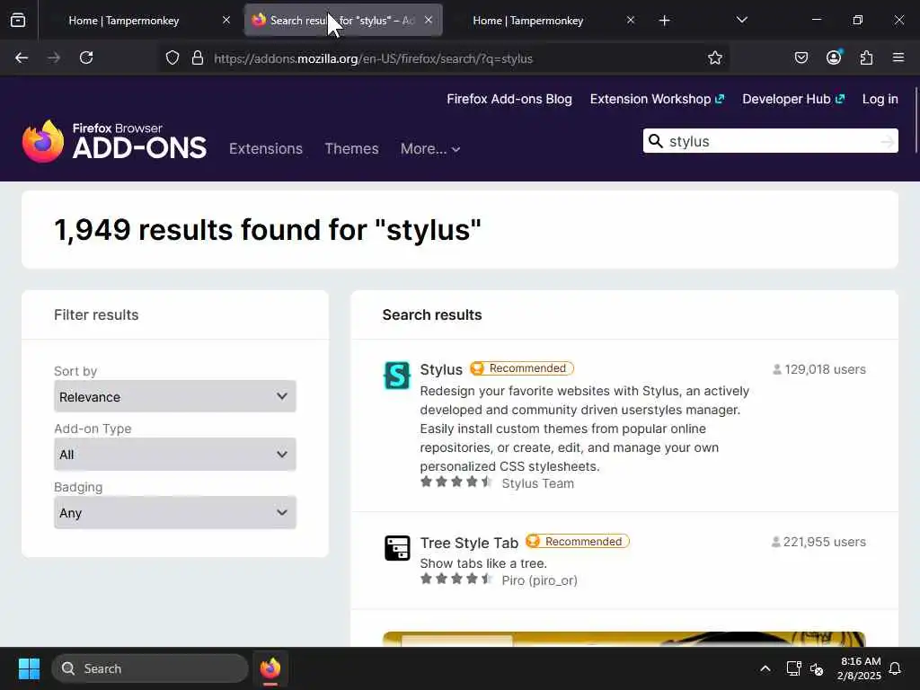The width and height of the screenshot is (920, 690).
Task: Select the Search results for stylus tab
Action: pos(342,21)
